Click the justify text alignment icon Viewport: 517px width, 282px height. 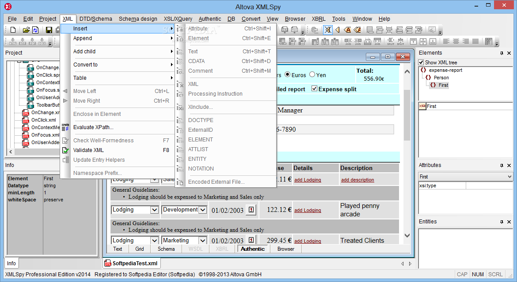(x=475, y=41)
